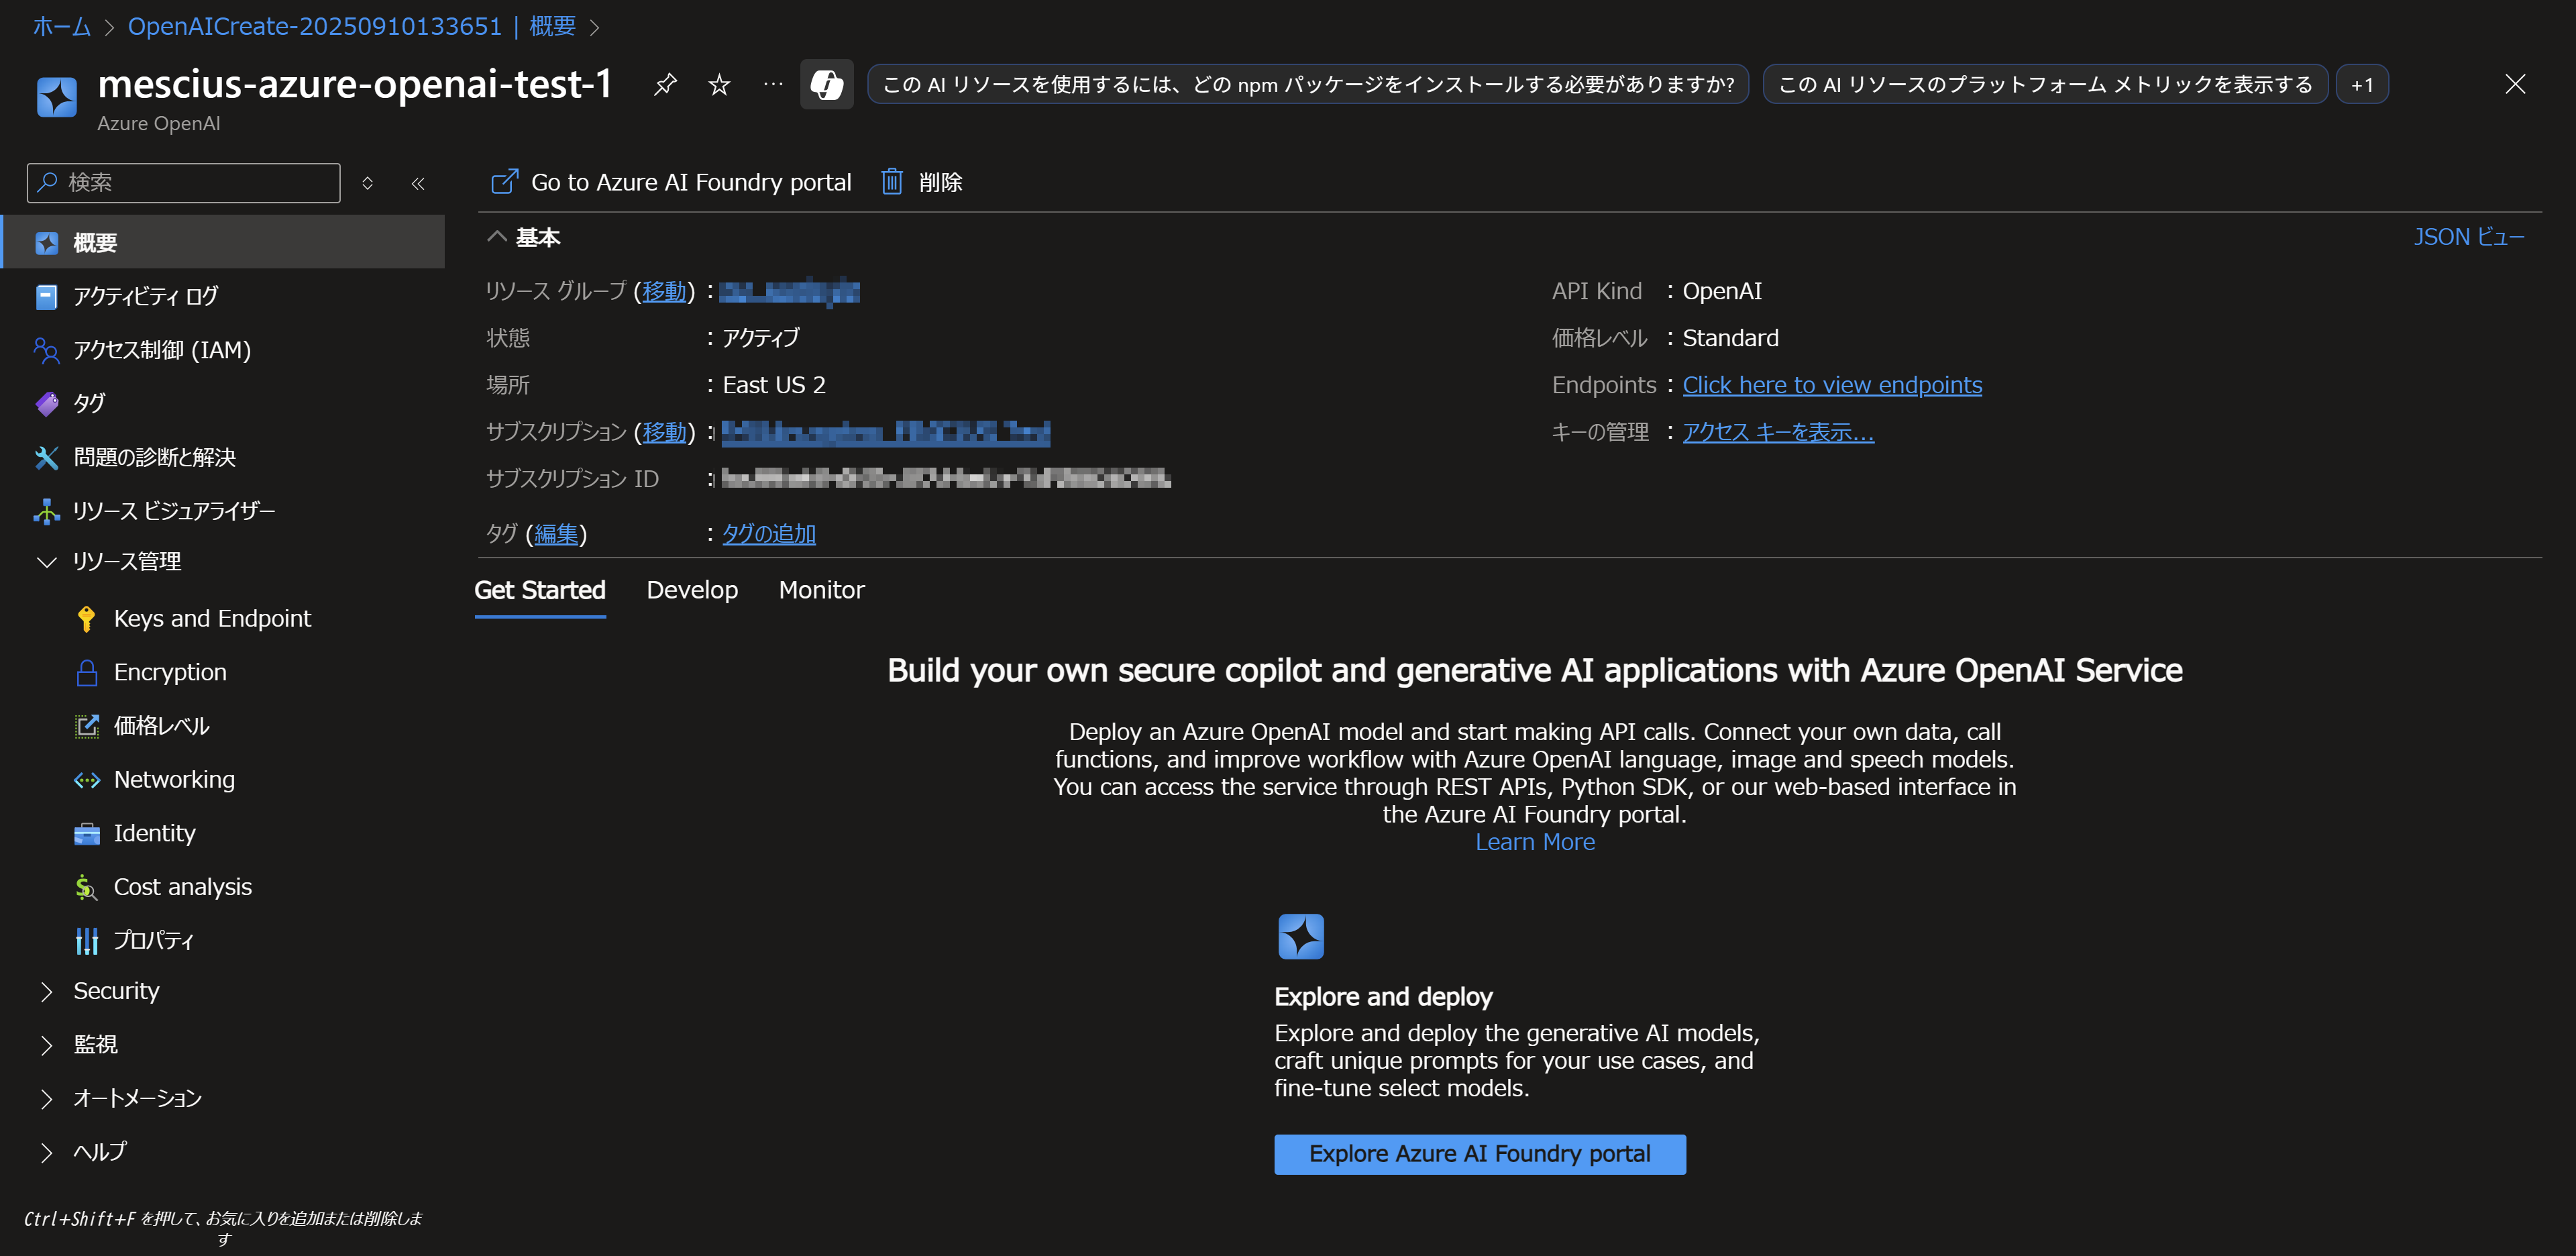The width and height of the screenshot is (2576, 1256).
Task: Click the リソース ビジュアライザー diagram icon
Action: pos(46,511)
